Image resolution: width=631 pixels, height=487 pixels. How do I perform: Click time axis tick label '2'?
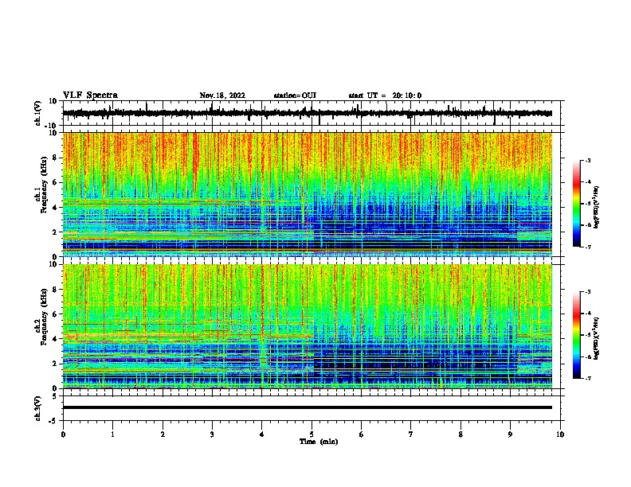coord(163,434)
